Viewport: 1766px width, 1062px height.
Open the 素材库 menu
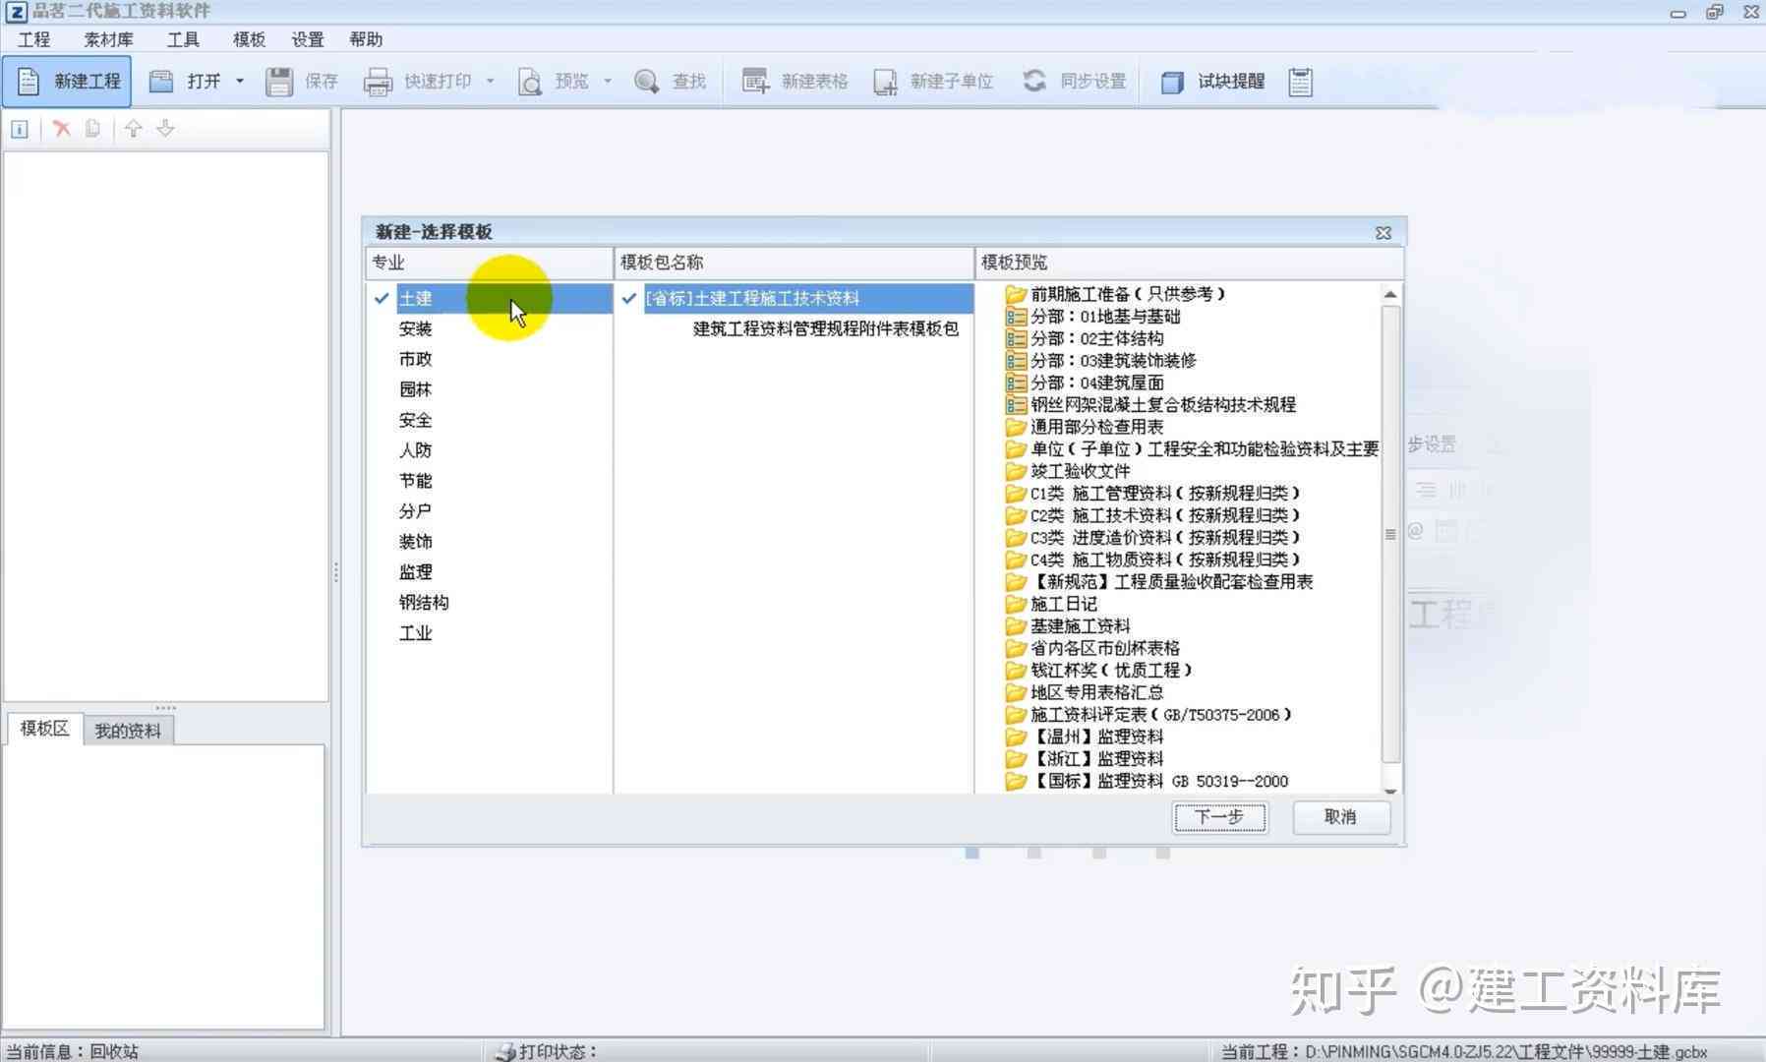(108, 39)
